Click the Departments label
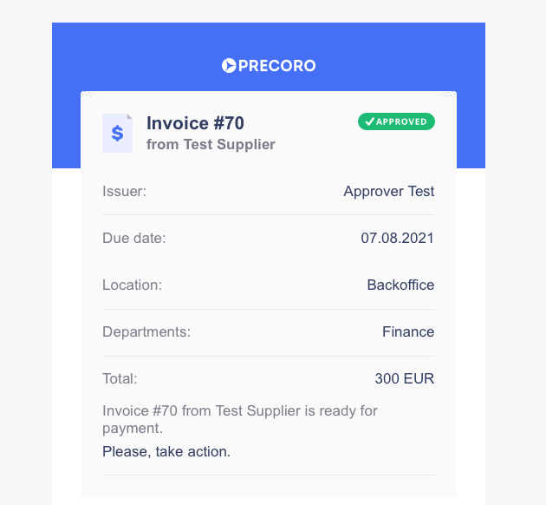The image size is (546, 505). tap(146, 331)
